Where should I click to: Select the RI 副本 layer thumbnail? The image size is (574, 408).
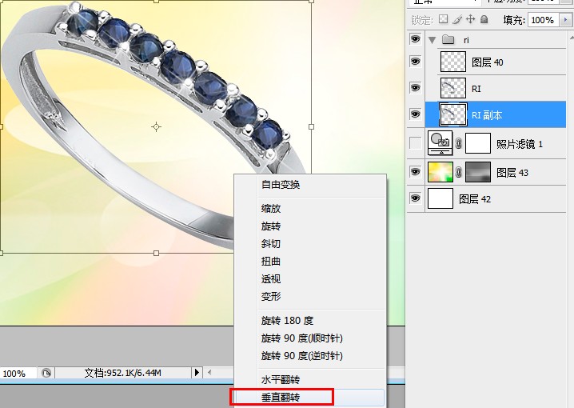(452, 114)
